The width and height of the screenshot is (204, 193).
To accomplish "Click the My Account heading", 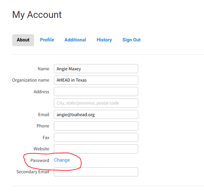I will coord(37,15).
